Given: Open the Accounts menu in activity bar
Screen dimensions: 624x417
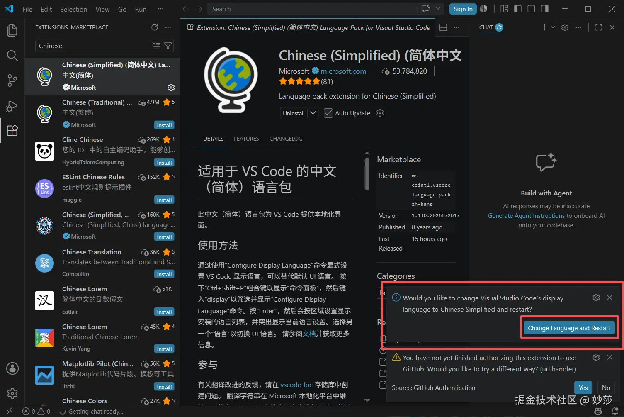Looking at the screenshot, I should coord(12,368).
